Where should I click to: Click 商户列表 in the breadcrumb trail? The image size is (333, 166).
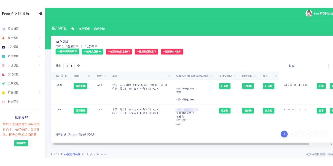(x=99, y=29)
